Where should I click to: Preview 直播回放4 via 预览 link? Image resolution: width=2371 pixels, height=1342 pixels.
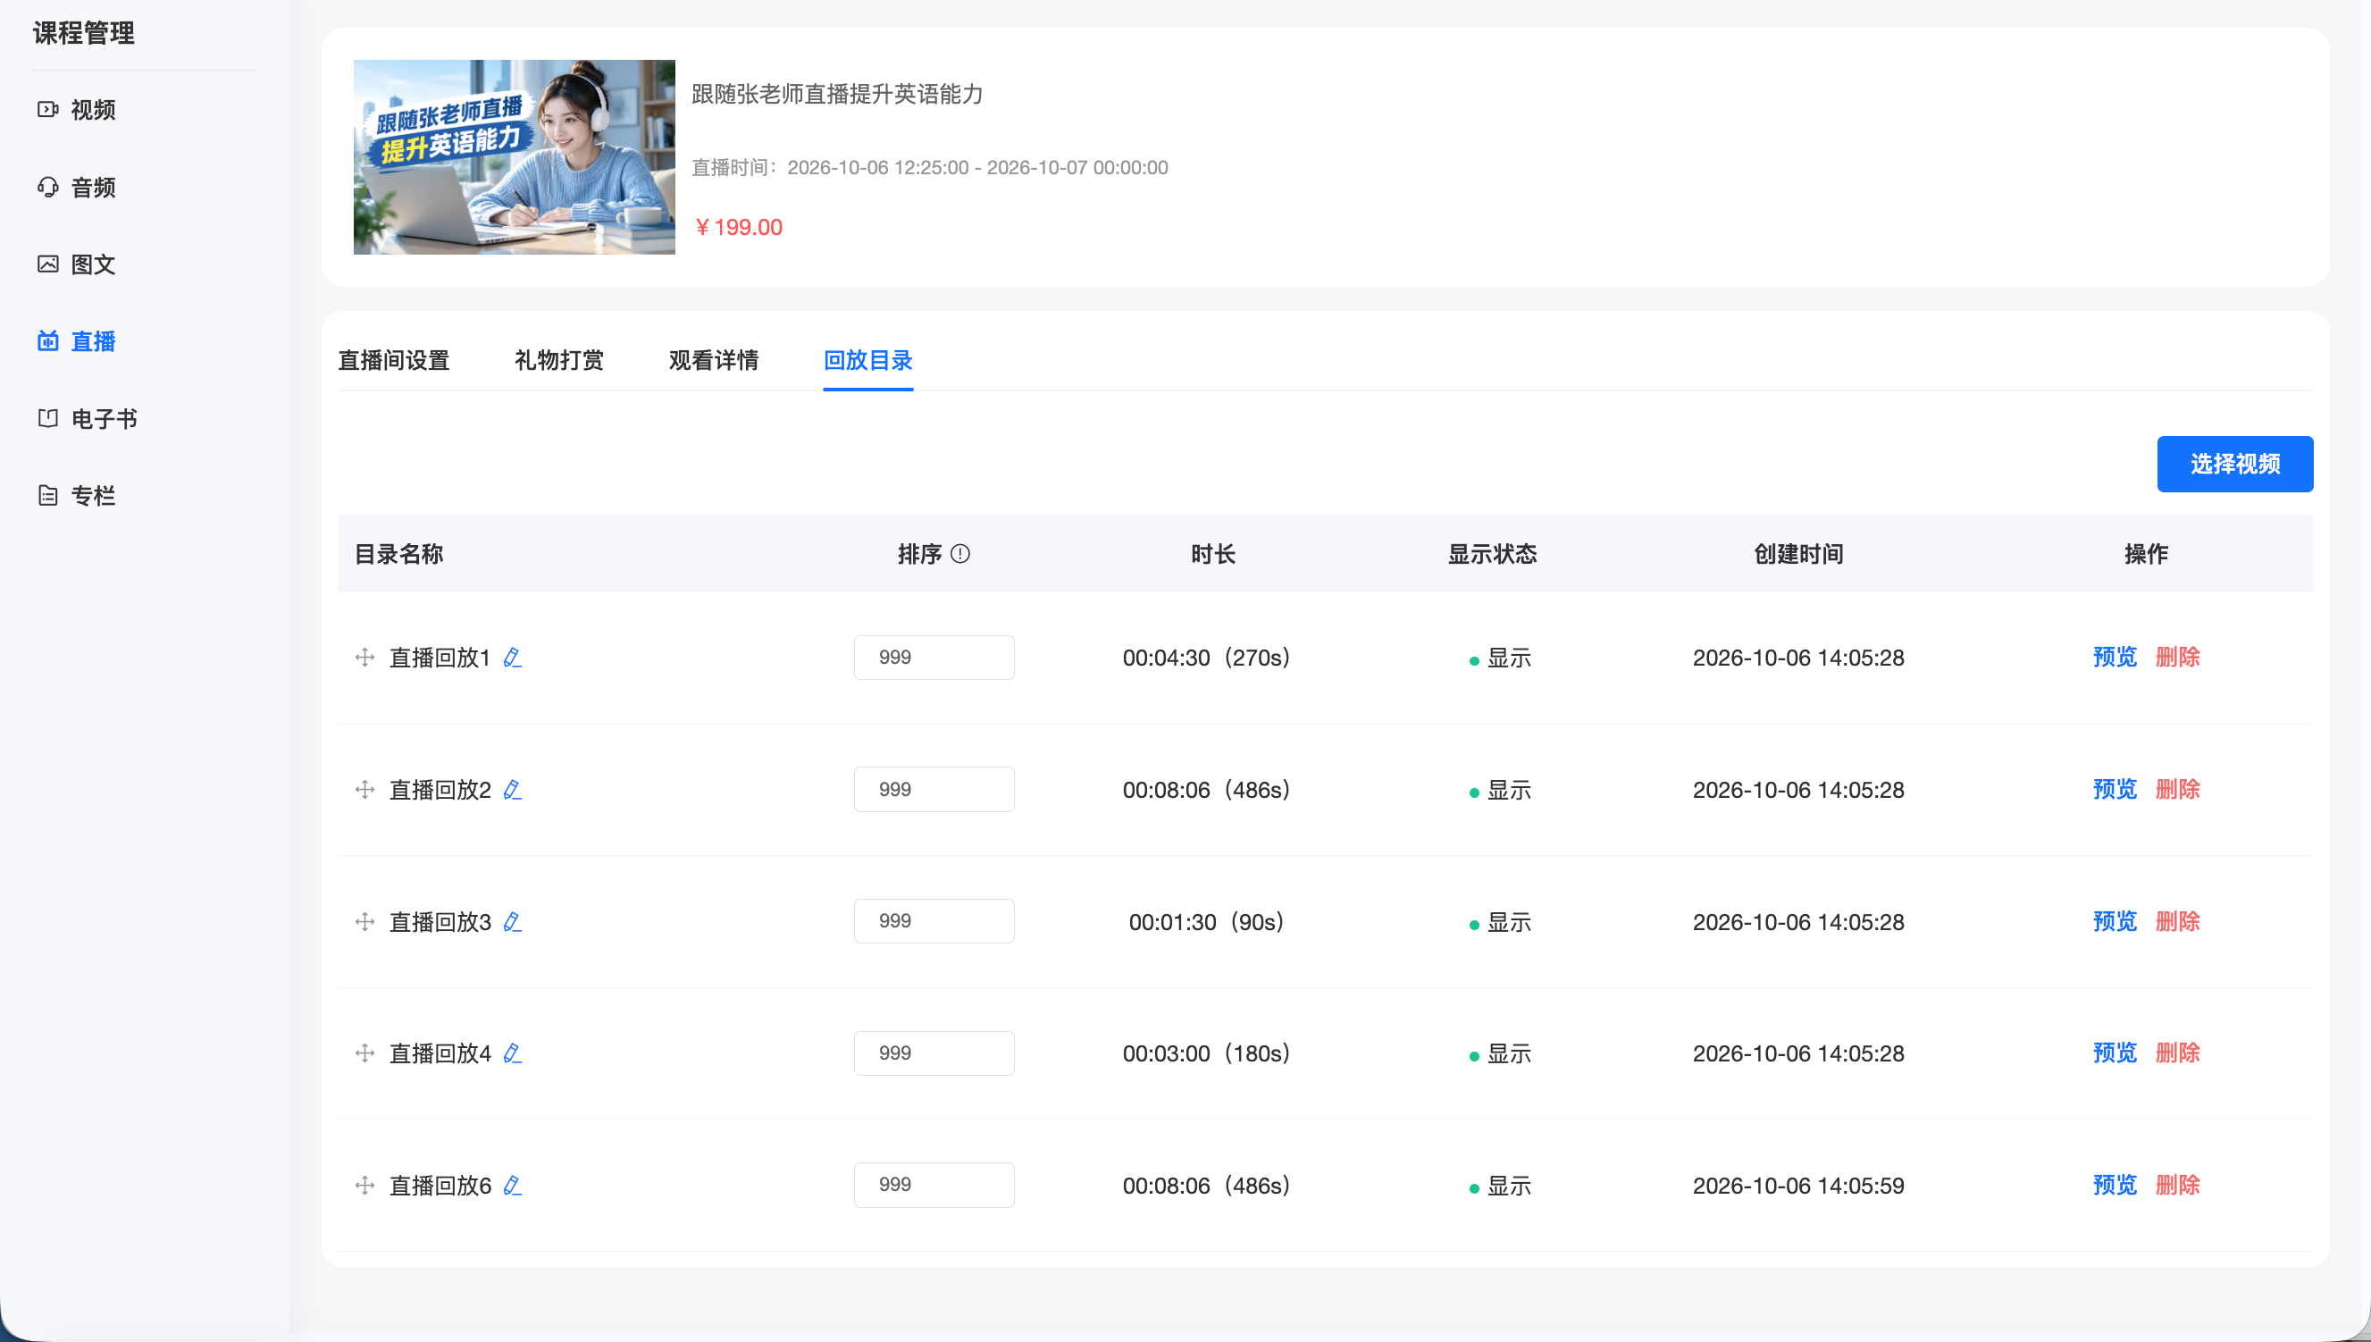coord(2115,1053)
